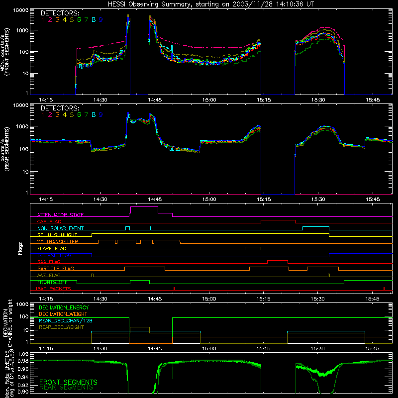This screenshot has height=398, width=398.
Task: Click 15:00 time tick under front segments panel
Action: (x=209, y=100)
